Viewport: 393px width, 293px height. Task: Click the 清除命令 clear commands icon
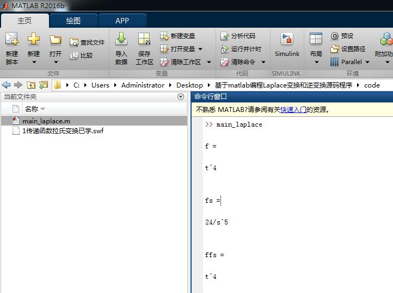pos(225,62)
